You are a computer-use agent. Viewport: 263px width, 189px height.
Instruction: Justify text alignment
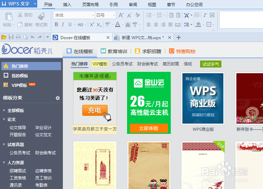pyautogui.click(x=170, y=25)
